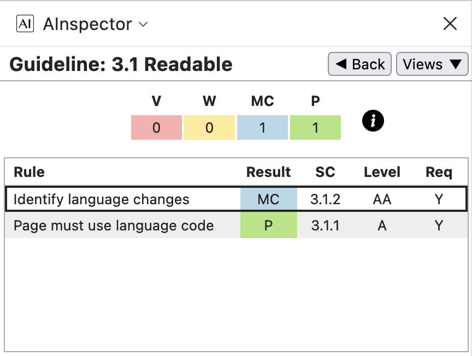Screen dimensions: 472x356
Task: Click the Req column header
Action: [439, 172]
